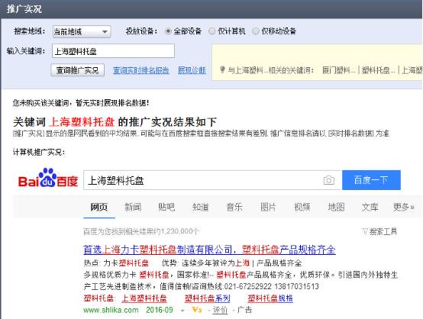Select the 全部设备 radio button
The height and width of the screenshot is (319, 423).
pyautogui.click(x=168, y=31)
